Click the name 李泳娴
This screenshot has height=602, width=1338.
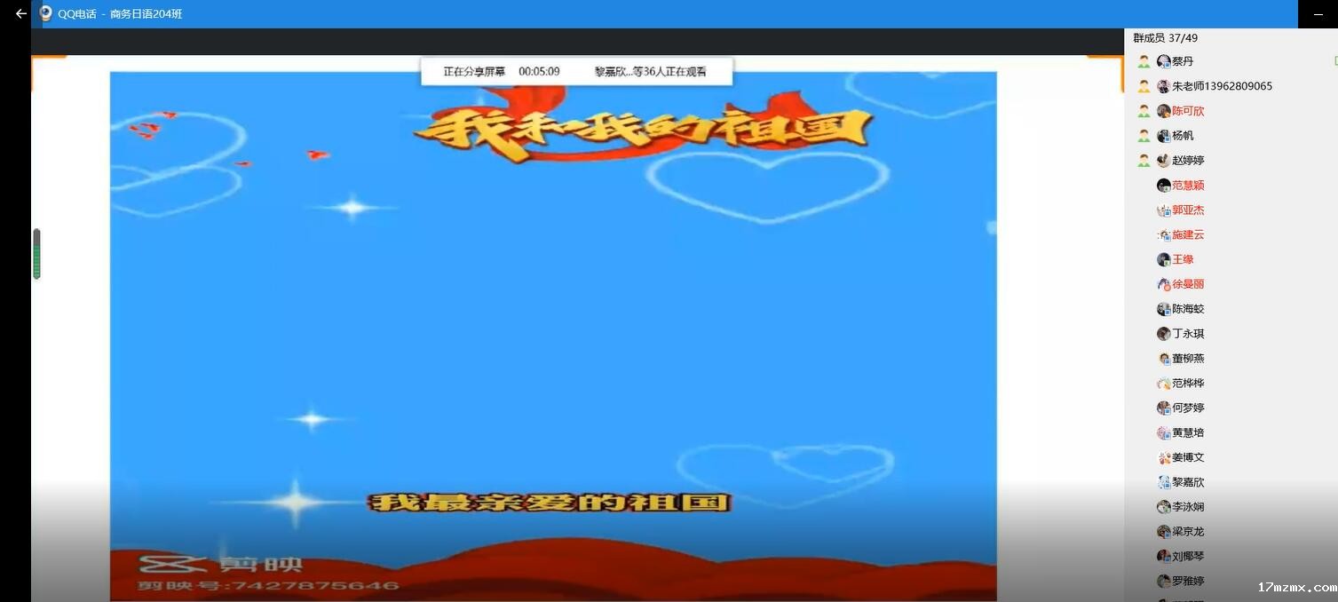pos(1188,507)
